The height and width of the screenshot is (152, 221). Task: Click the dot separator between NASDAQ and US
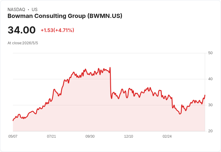point(28,10)
